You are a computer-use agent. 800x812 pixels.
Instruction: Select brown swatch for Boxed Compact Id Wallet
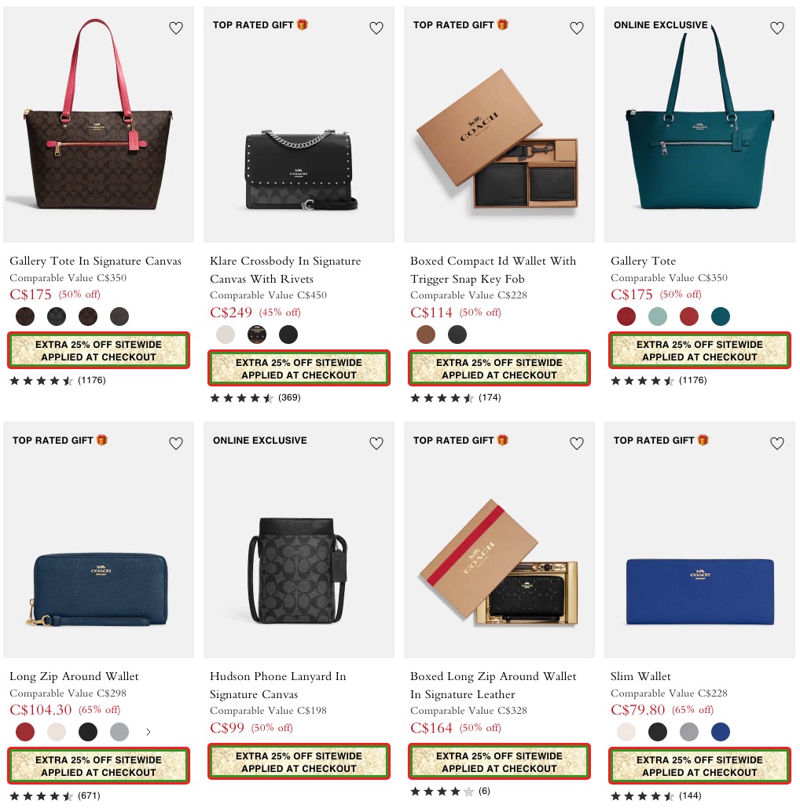click(426, 335)
